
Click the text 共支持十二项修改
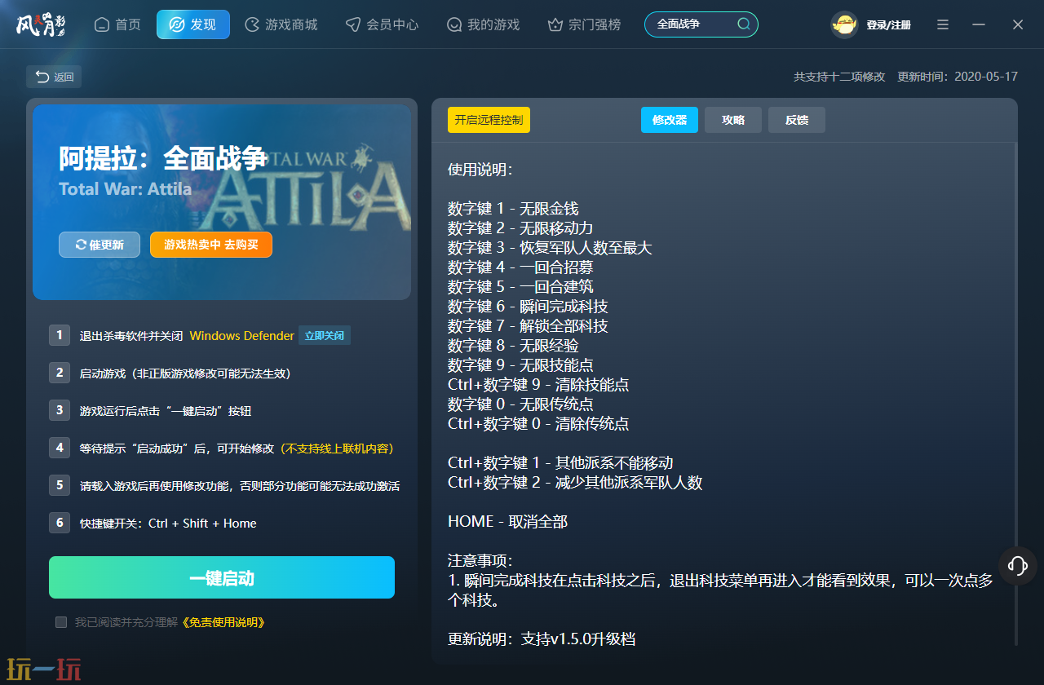pyautogui.click(x=839, y=77)
